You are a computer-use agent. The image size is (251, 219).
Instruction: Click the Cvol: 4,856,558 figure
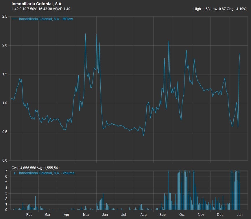point(24,168)
